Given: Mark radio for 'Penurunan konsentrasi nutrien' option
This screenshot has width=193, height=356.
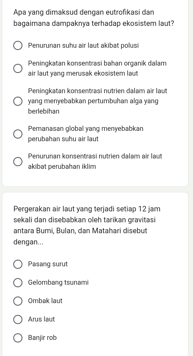Looking at the screenshot, I should [x=18, y=162].
